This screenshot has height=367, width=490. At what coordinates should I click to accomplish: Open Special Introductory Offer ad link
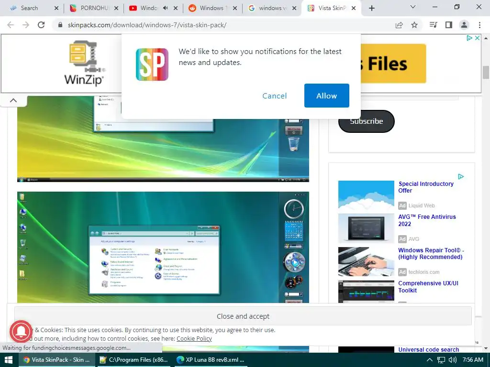426,187
